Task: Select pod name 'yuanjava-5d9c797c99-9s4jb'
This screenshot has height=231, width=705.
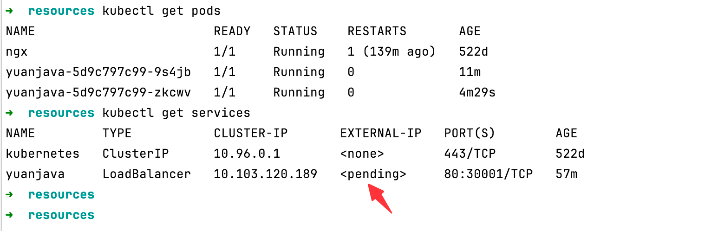Action: tap(98, 72)
